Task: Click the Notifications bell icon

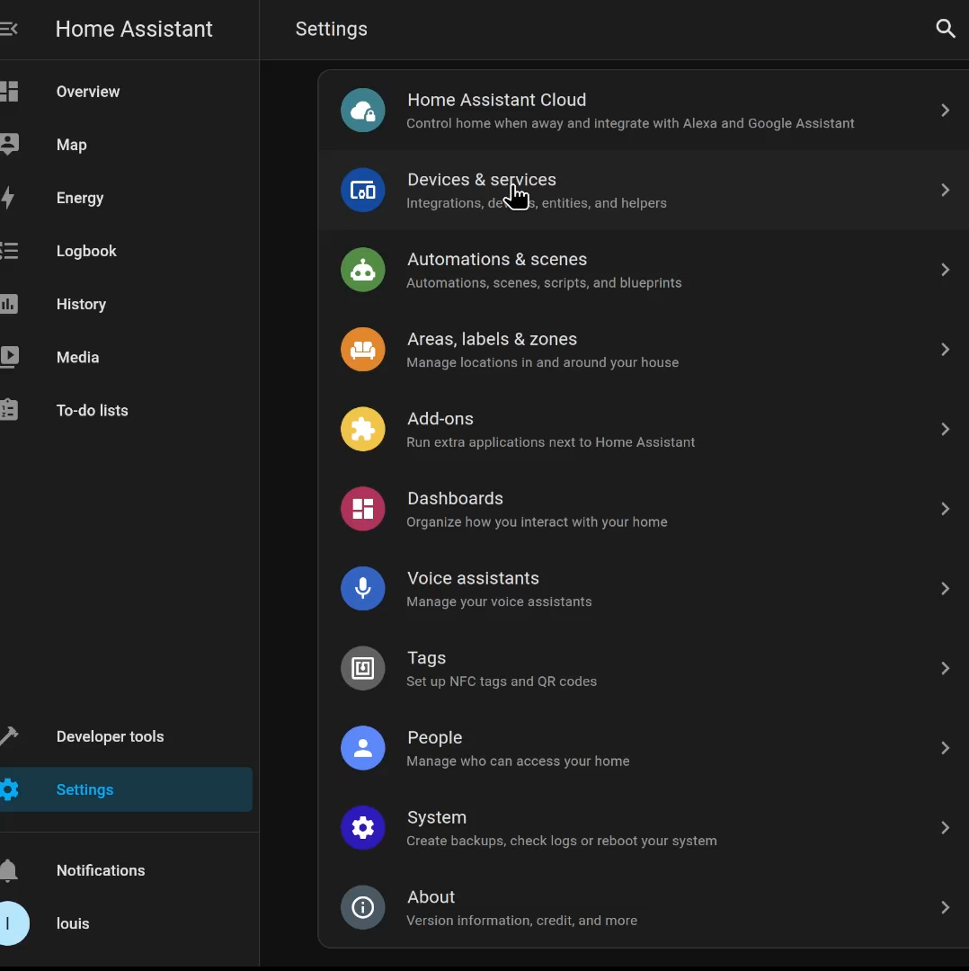Action: [x=9, y=870]
